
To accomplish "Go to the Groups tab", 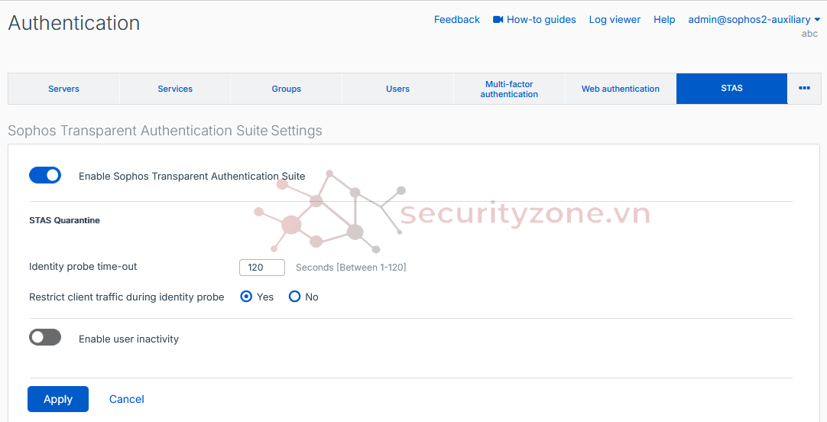I will (287, 89).
